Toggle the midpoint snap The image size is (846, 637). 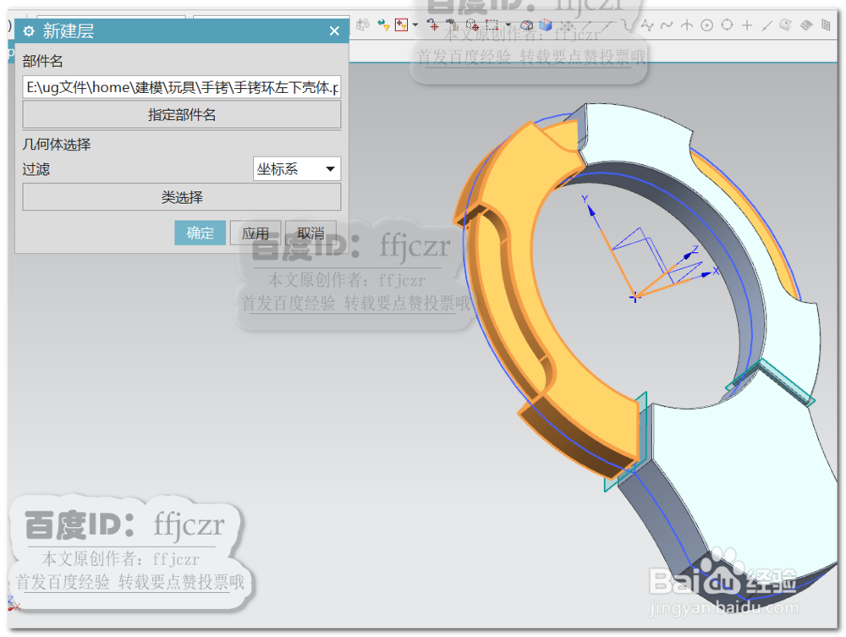click(x=608, y=26)
